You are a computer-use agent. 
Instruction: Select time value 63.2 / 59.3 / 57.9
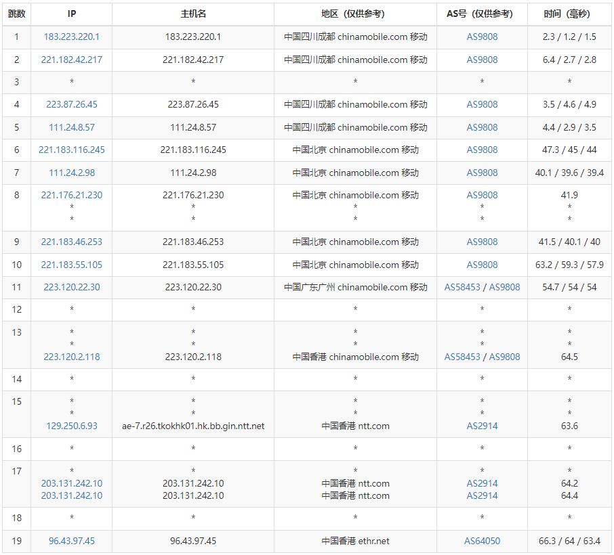(569, 265)
